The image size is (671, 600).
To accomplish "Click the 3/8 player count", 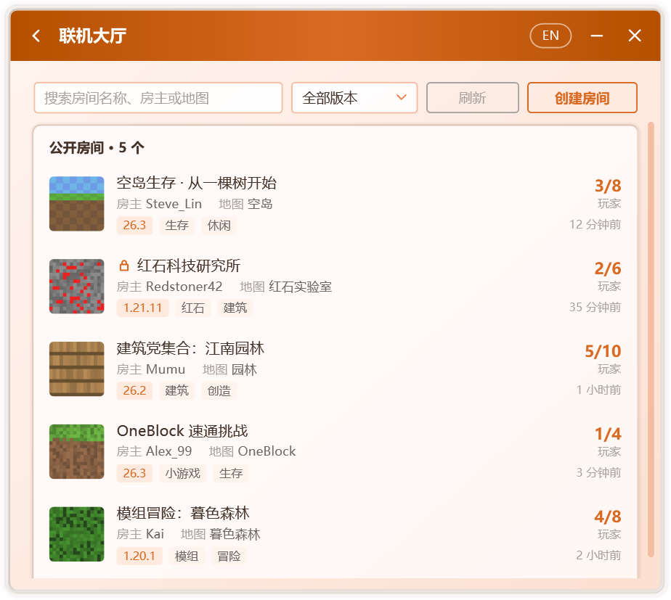I will [608, 186].
